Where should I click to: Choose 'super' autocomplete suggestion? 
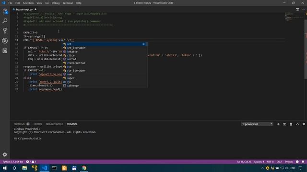pyautogui.click(x=105, y=78)
